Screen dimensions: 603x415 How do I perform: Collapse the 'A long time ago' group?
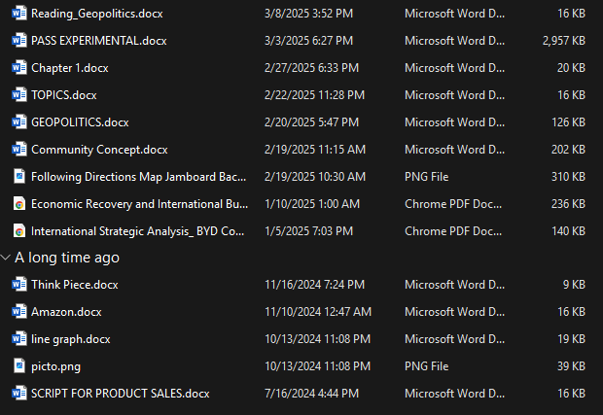6,258
